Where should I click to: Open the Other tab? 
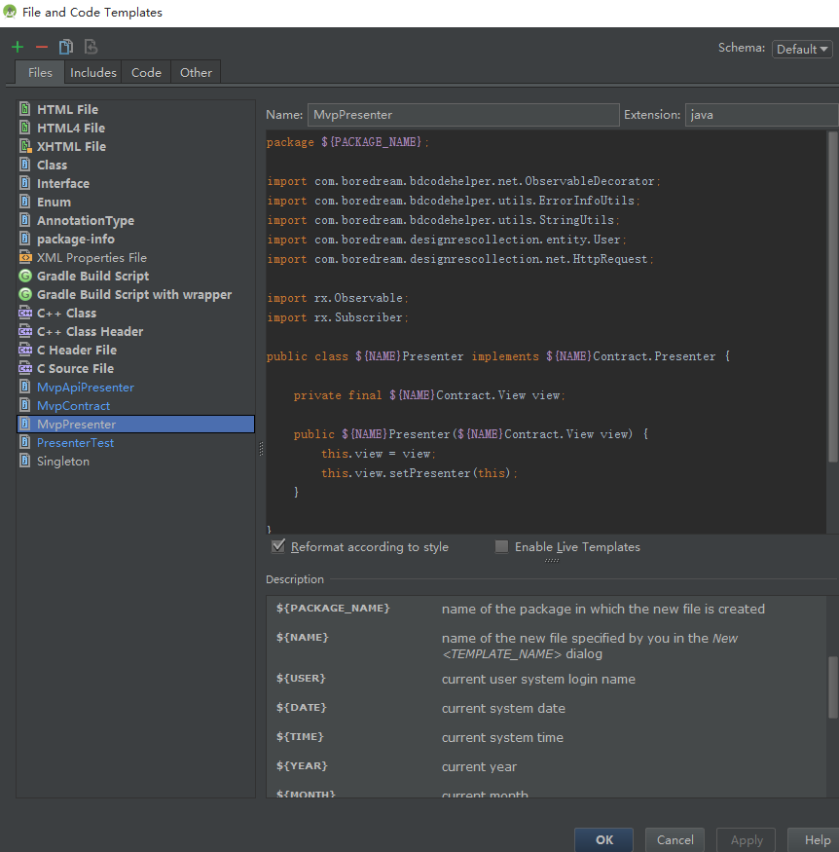196,72
